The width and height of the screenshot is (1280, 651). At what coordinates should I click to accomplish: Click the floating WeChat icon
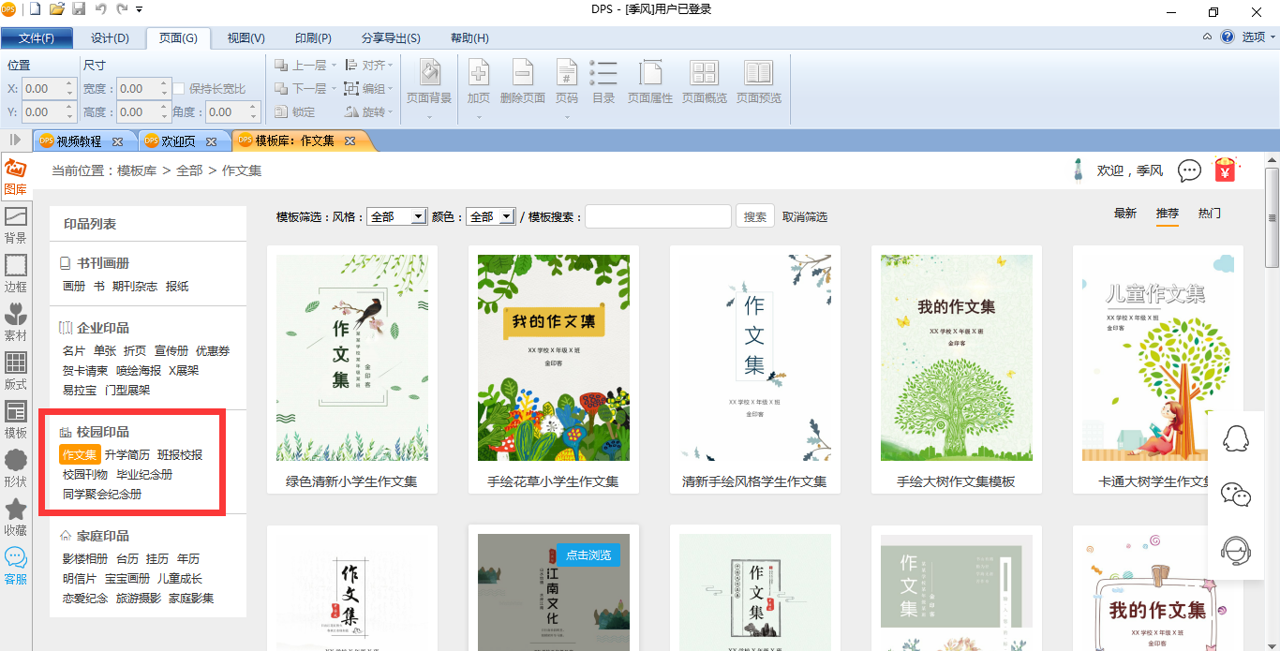click(x=1237, y=494)
